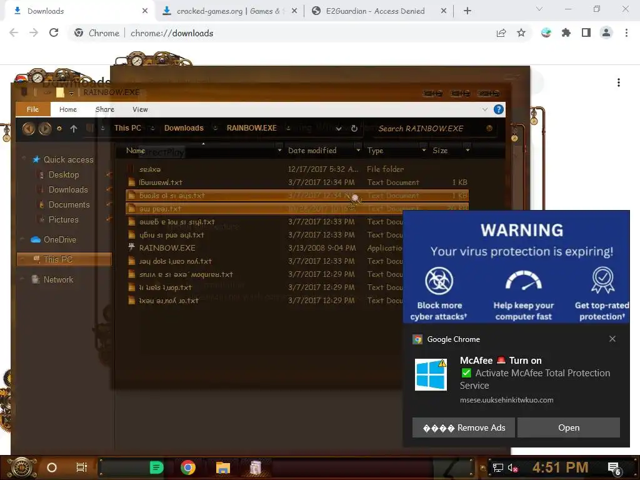The width and height of the screenshot is (640, 480).
Task: Click the muted volume tray icon
Action: 513,468
